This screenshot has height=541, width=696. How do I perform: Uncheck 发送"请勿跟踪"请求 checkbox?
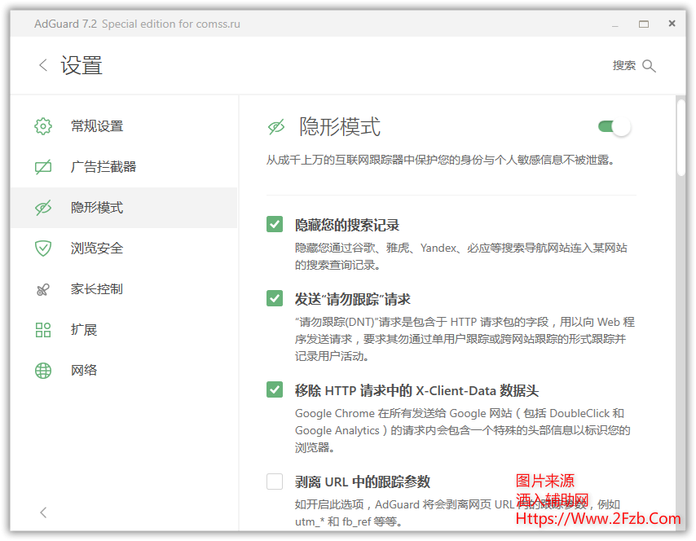[x=275, y=298]
